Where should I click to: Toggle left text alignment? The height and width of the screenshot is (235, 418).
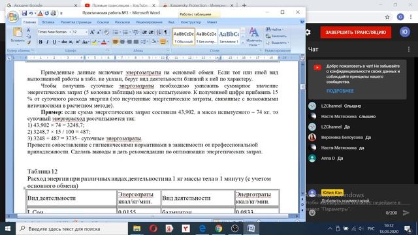pos(116,42)
